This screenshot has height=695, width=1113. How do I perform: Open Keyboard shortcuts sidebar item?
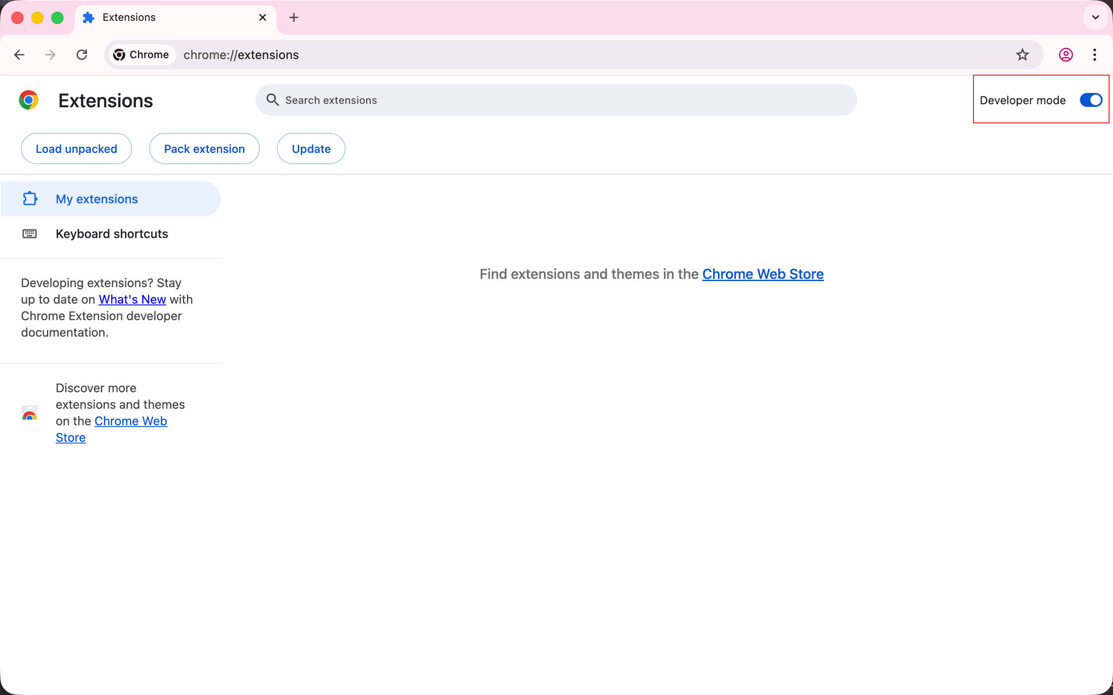[x=111, y=234]
